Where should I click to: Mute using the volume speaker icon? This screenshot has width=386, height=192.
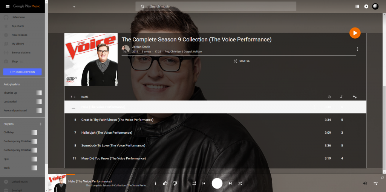click(365, 183)
